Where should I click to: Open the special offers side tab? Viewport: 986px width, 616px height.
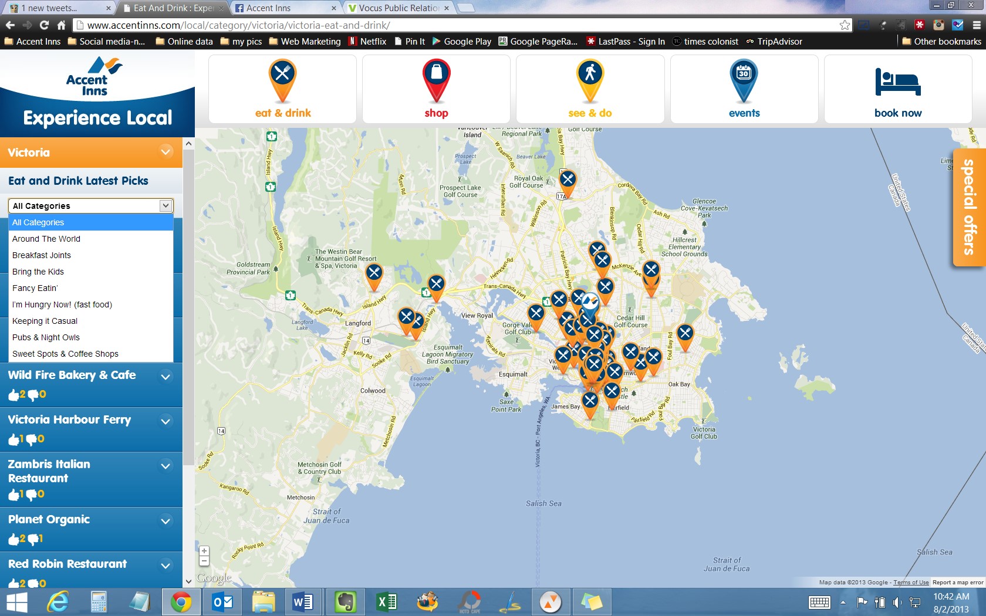pos(969,207)
